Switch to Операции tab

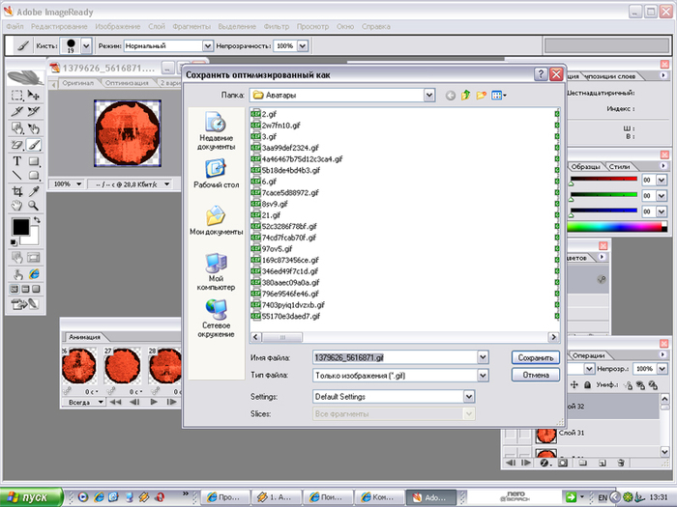coord(588,355)
